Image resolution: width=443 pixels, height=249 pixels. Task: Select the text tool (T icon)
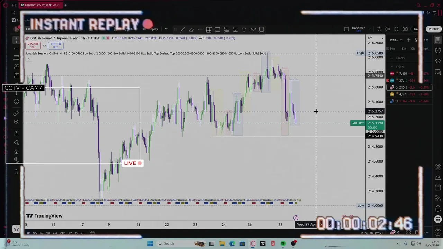(x=244, y=30)
